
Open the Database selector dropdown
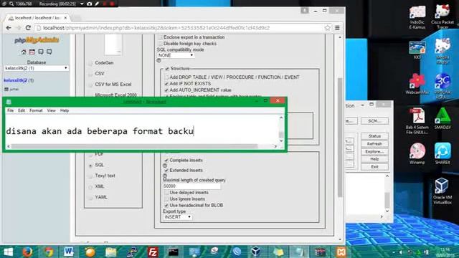pos(37,68)
